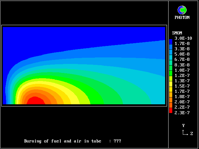Click the 'Burning of fuel and air in tube' title
The width and height of the screenshot is (199, 149).
(x=63, y=141)
